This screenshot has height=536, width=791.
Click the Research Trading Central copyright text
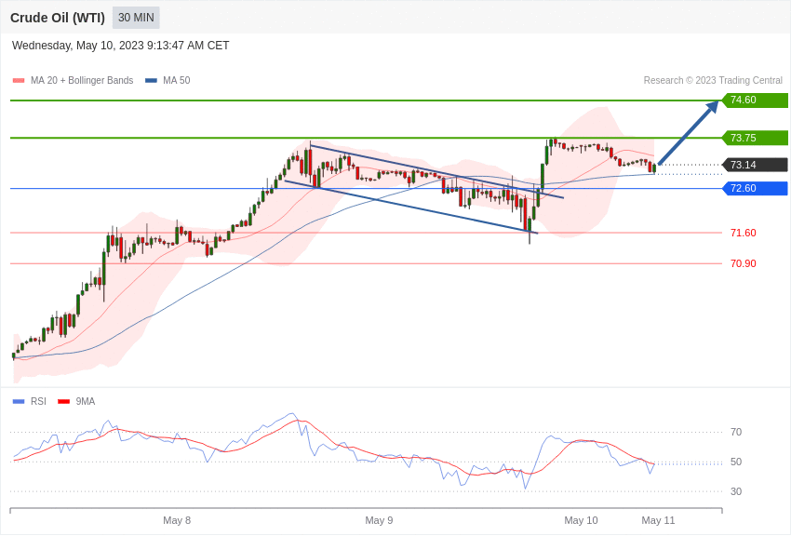(713, 81)
